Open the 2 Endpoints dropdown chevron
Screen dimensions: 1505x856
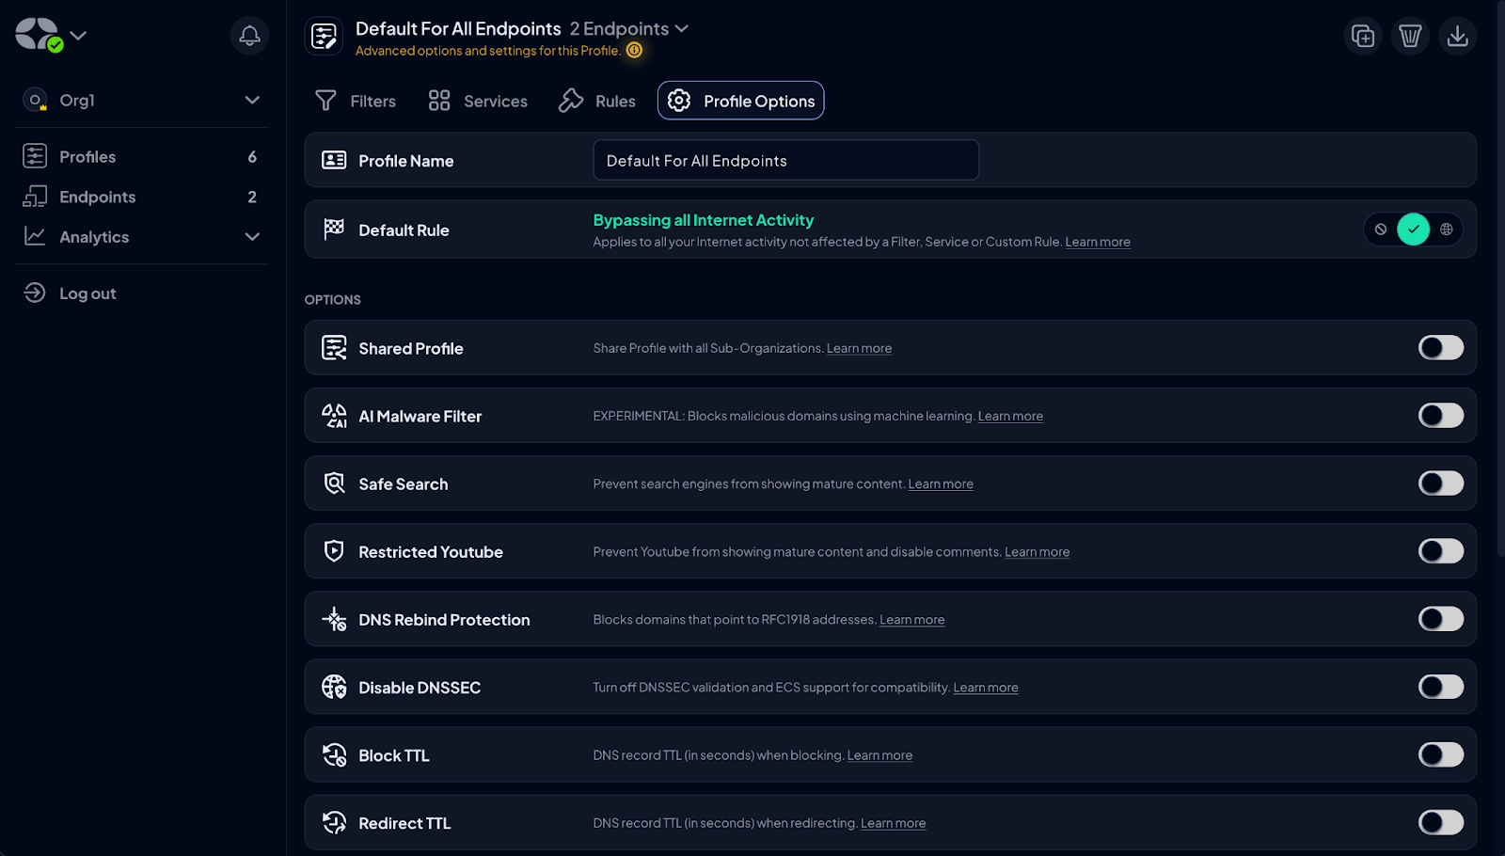coord(682,28)
